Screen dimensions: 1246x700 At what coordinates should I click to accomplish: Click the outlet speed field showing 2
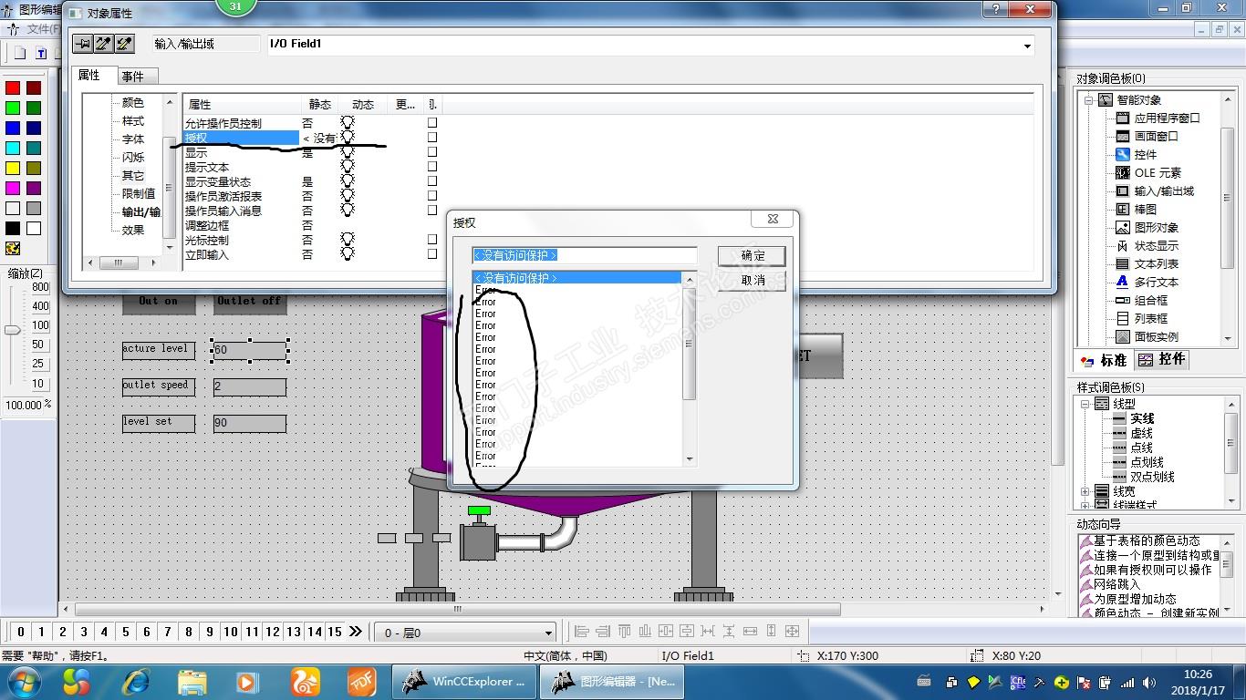pyautogui.click(x=250, y=386)
